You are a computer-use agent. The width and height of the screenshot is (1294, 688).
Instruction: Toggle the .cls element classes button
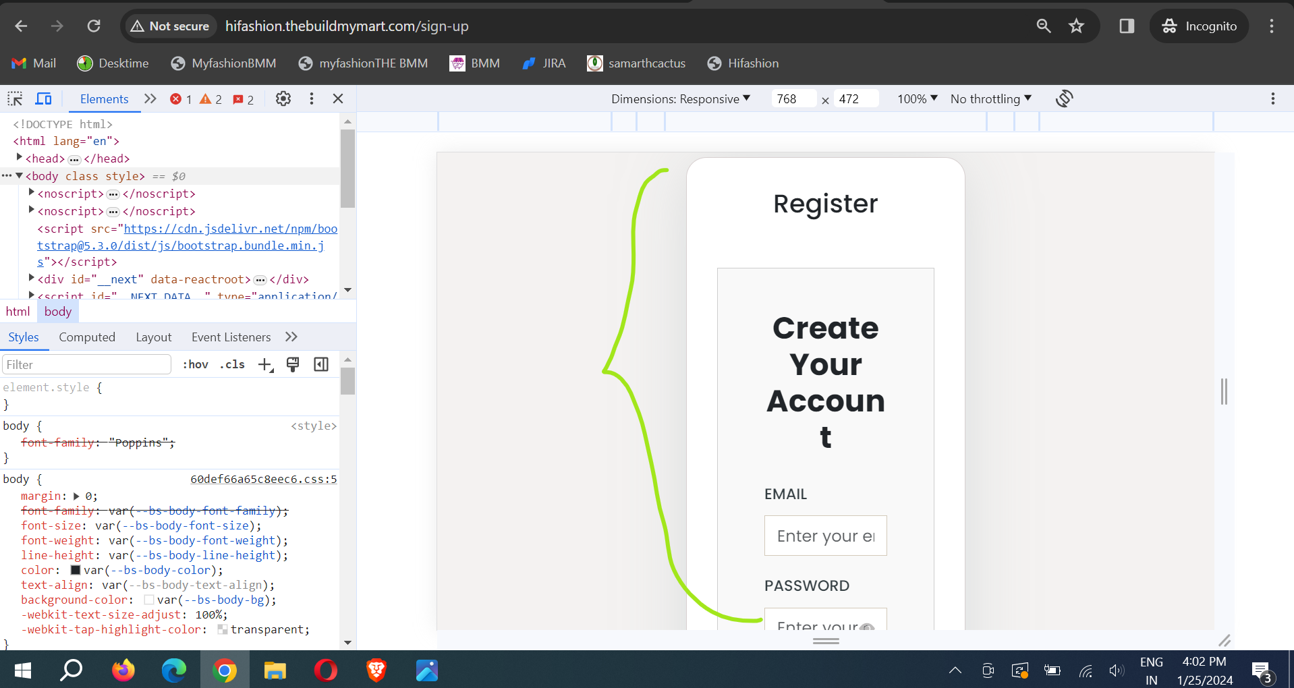(x=232, y=365)
